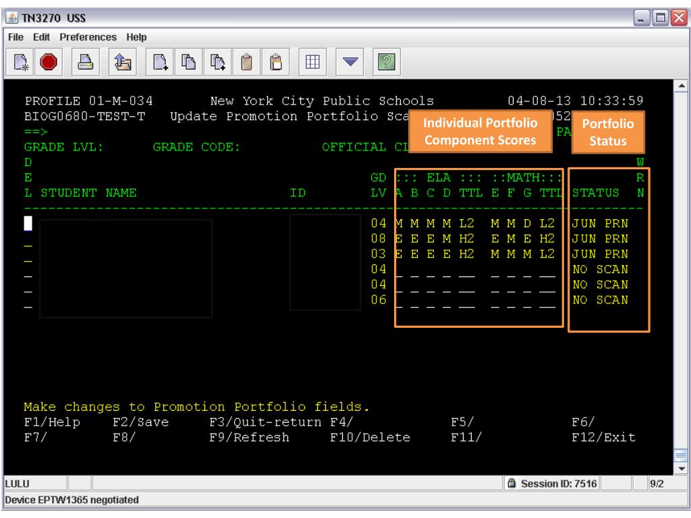
Task: Click the F12/Exit key label
Action: tap(604, 437)
